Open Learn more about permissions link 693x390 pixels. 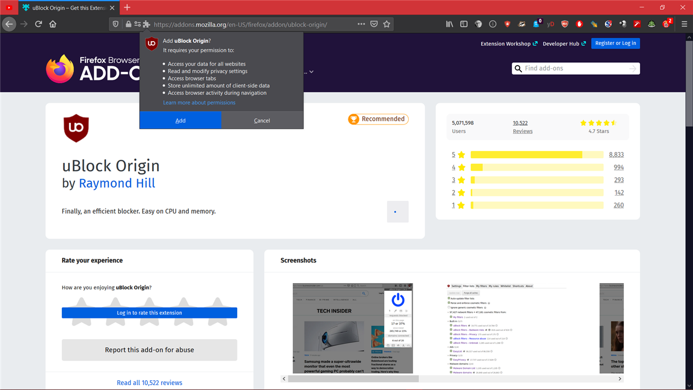[199, 102]
